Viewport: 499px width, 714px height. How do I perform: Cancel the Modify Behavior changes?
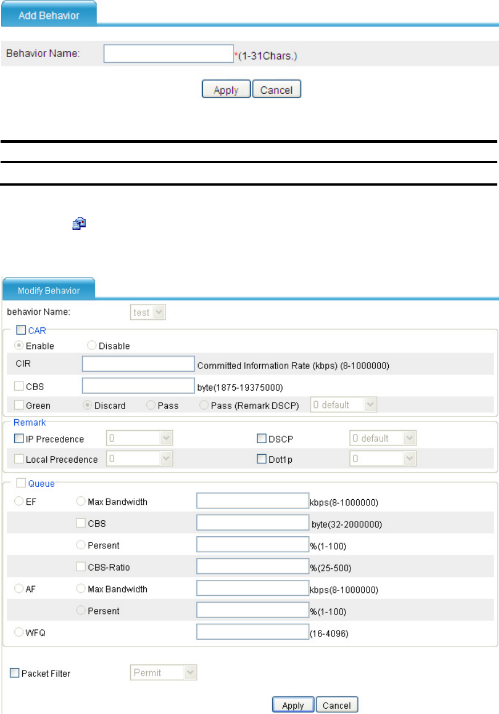tap(337, 705)
